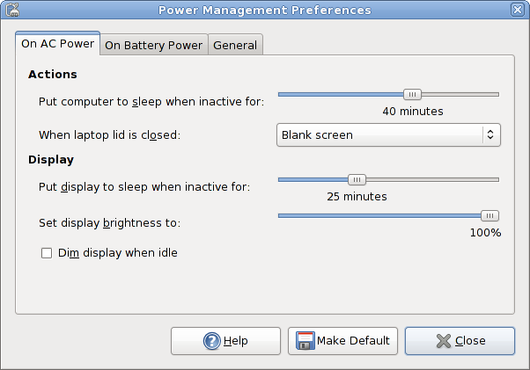Open the window menu icon in title bar
This screenshot has height=370, width=530.
point(12,10)
